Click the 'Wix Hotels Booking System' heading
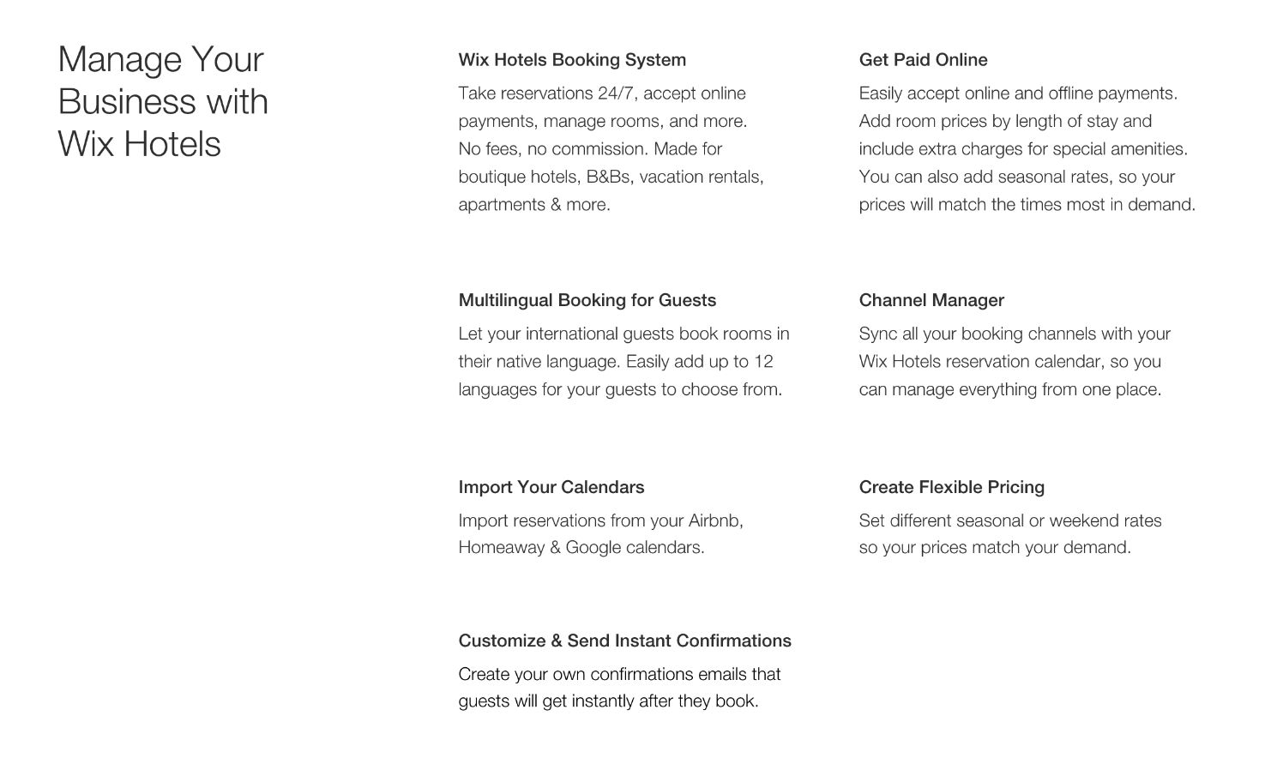The image size is (1271, 758). [x=572, y=60]
